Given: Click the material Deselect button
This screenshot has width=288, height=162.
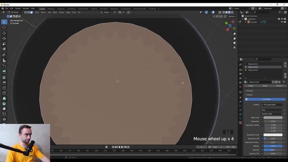Looking at the screenshot, I should point(279,86).
